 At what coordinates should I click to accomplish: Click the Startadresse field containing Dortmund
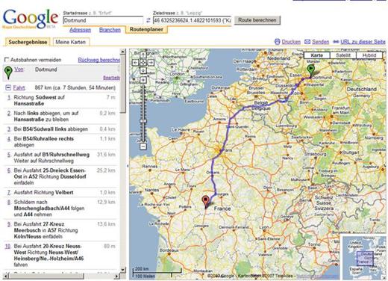click(103, 20)
